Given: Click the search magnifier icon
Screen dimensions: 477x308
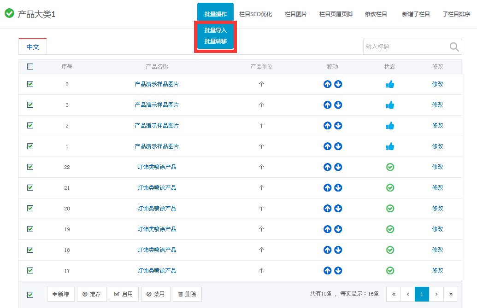Looking at the screenshot, I should (454, 46).
